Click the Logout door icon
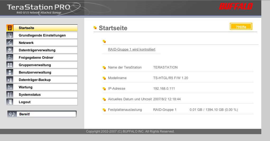 10,102
